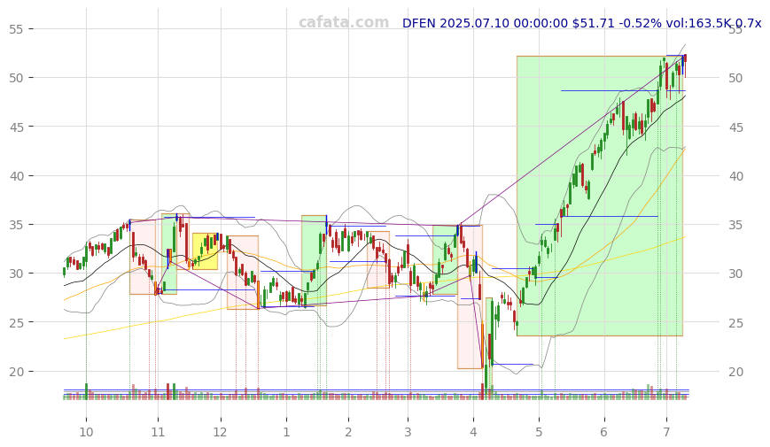Click the left axis label 30
770x447 pixels.
click(16, 274)
